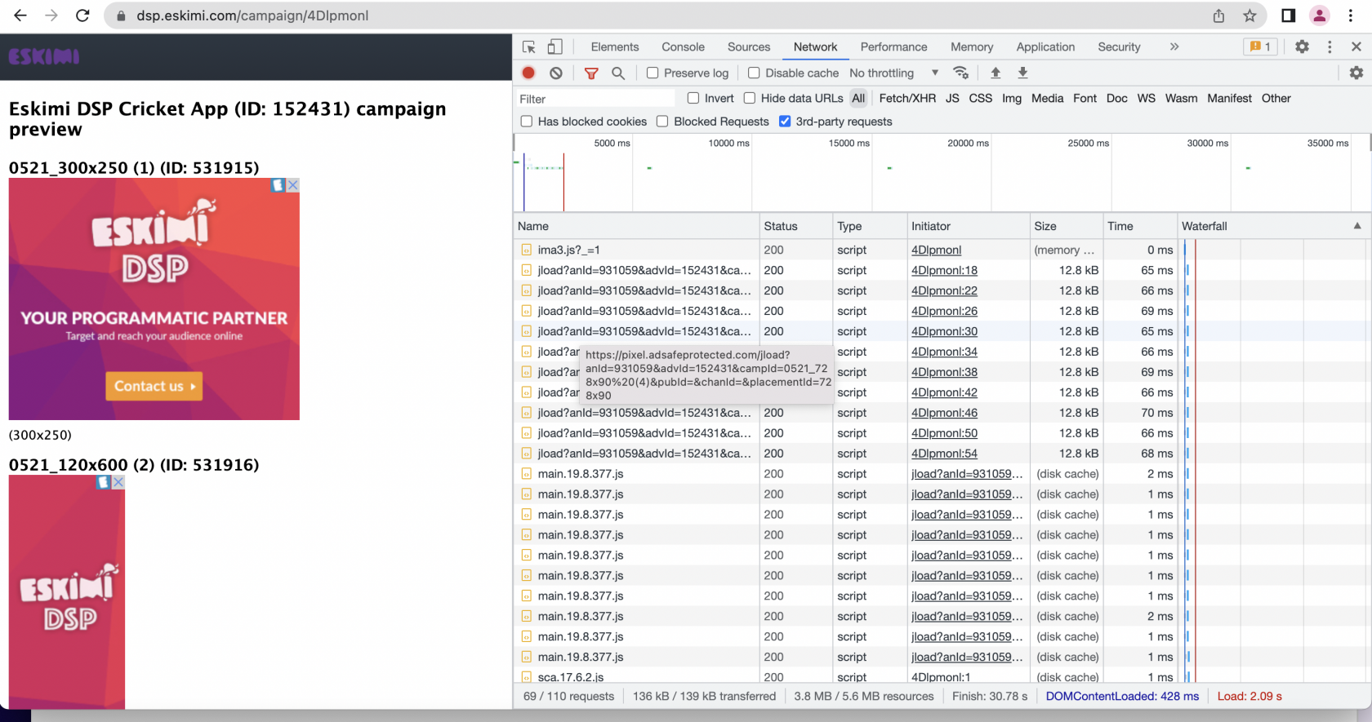Filter requests by CSS type
Screen dimensions: 1372x722
(980, 98)
